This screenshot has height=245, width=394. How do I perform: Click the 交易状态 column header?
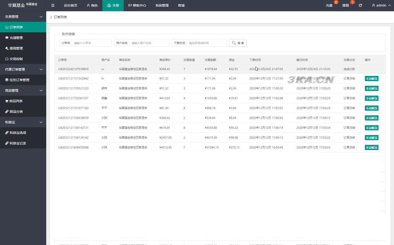[349, 60]
